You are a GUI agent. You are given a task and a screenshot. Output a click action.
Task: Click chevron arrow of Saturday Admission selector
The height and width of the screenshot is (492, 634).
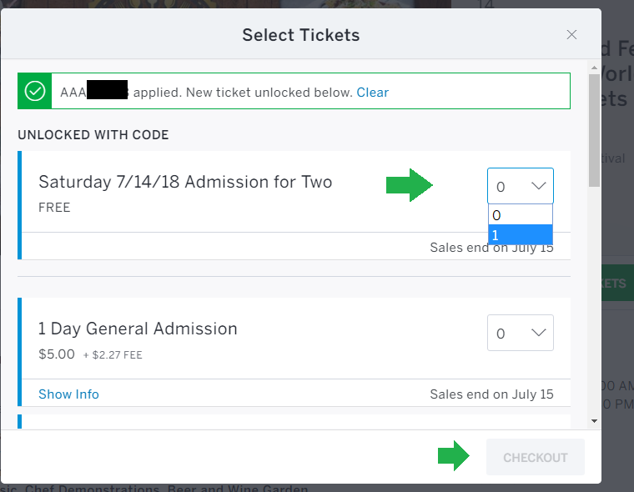(539, 186)
